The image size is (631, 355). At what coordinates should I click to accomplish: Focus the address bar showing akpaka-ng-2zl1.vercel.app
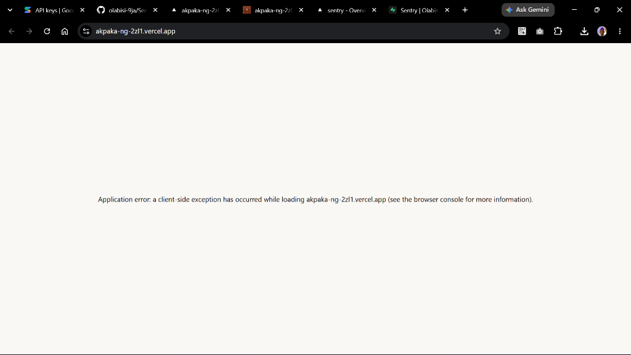[292, 31]
